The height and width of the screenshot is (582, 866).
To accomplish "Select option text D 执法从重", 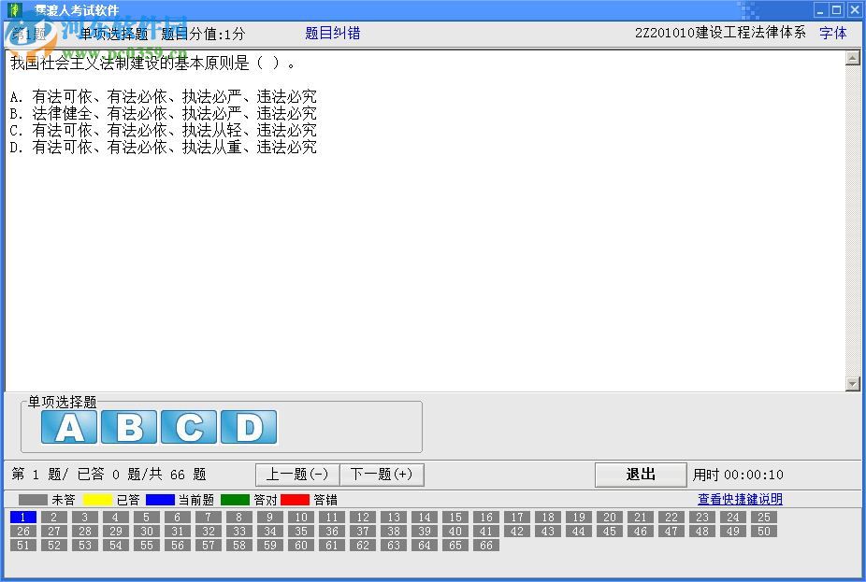I will tap(212, 147).
